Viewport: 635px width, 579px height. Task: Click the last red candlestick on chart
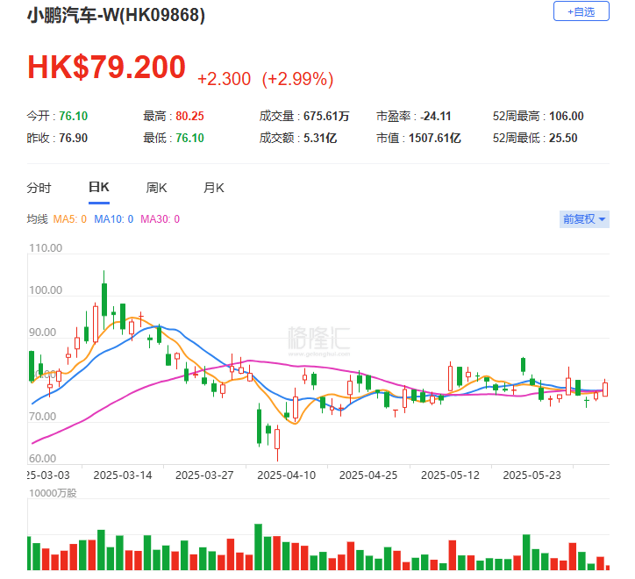pos(605,390)
